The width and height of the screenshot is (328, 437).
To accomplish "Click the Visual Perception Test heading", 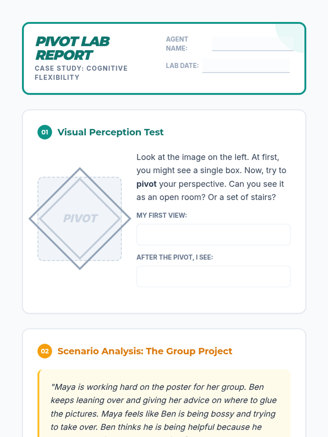I will coord(110,132).
